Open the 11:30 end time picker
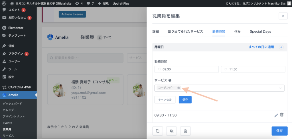 click(x=253, y=69)
